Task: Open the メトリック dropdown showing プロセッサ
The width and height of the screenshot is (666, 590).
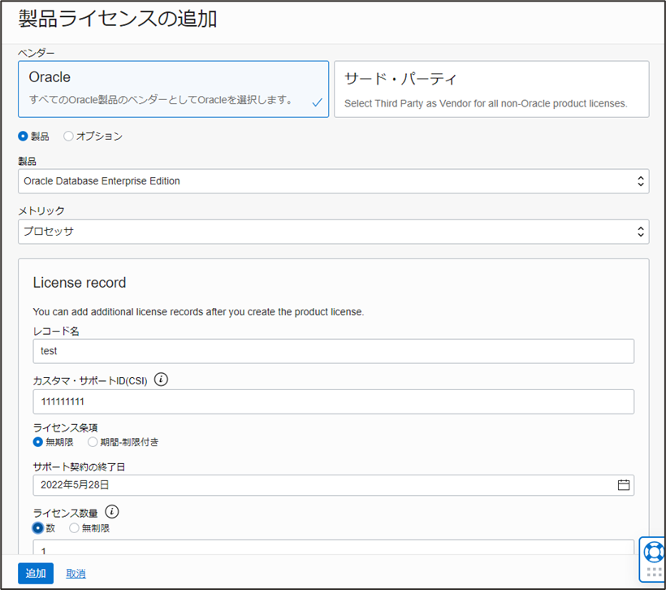Action: point(333,232)
